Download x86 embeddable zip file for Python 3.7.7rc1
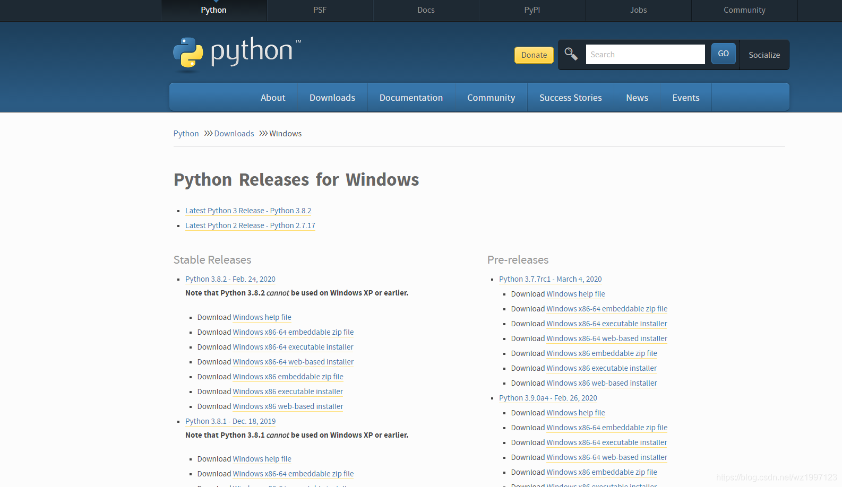 tap(602, 353)
